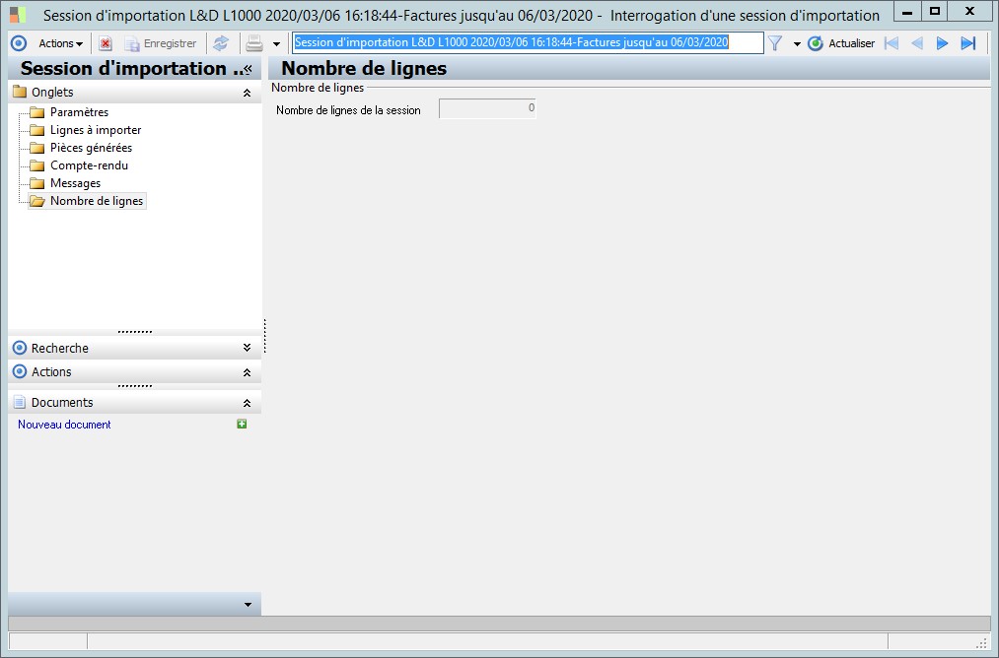
Task: Open the dropdown arrow next to printer icon
Action: 276,44
